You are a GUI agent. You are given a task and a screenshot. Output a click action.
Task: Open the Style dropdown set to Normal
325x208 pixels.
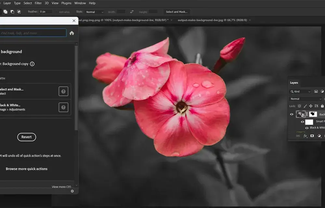click(95, 12)
